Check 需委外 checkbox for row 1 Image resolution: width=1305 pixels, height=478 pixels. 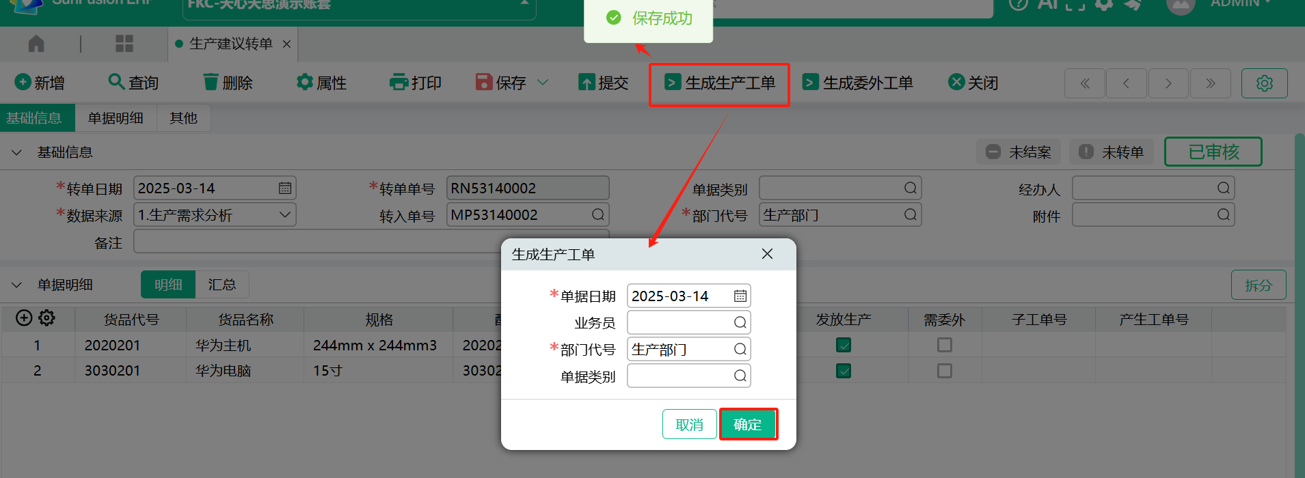pos(944,345)
